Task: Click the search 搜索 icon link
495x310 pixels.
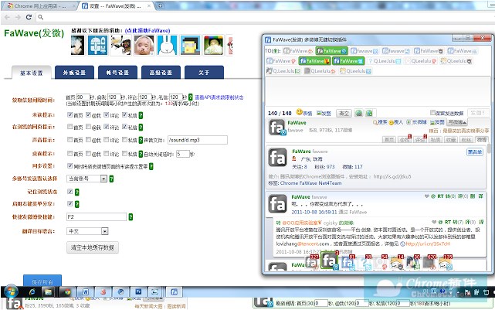Action: tap(380, 122)
